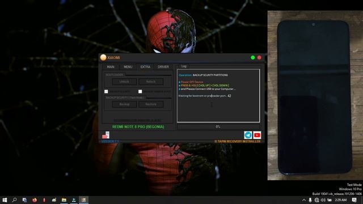
Task: Open the YouTube channel icon
Action: [257, 135]
